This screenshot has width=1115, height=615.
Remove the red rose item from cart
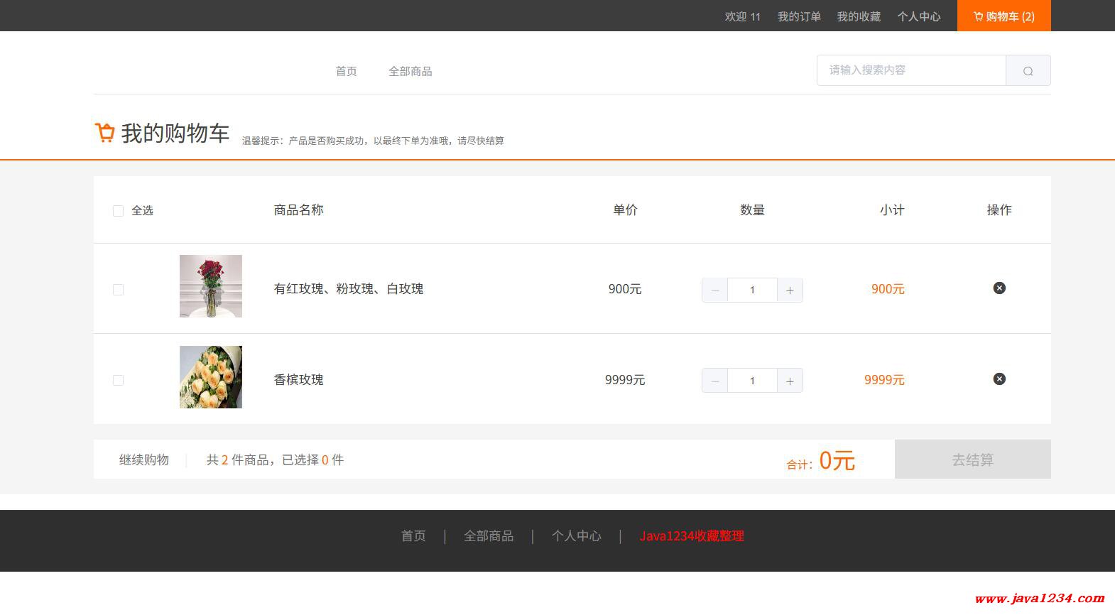point(999,288)
